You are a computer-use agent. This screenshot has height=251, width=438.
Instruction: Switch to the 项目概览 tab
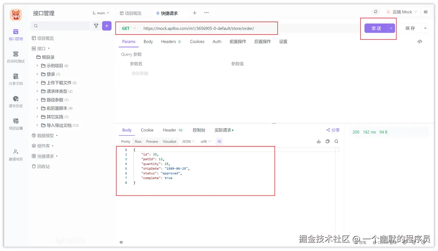point(131,13)
